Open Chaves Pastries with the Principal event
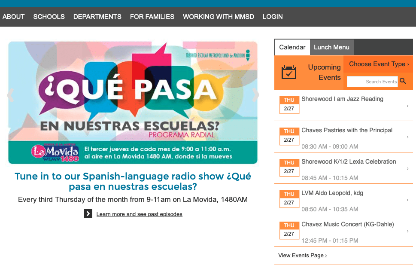Image resolution: width=416 pixels, height=265 pixels. [x=347, y=131]
